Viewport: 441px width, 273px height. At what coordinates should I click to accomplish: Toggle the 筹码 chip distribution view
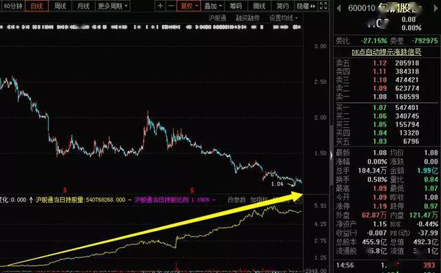236,6
